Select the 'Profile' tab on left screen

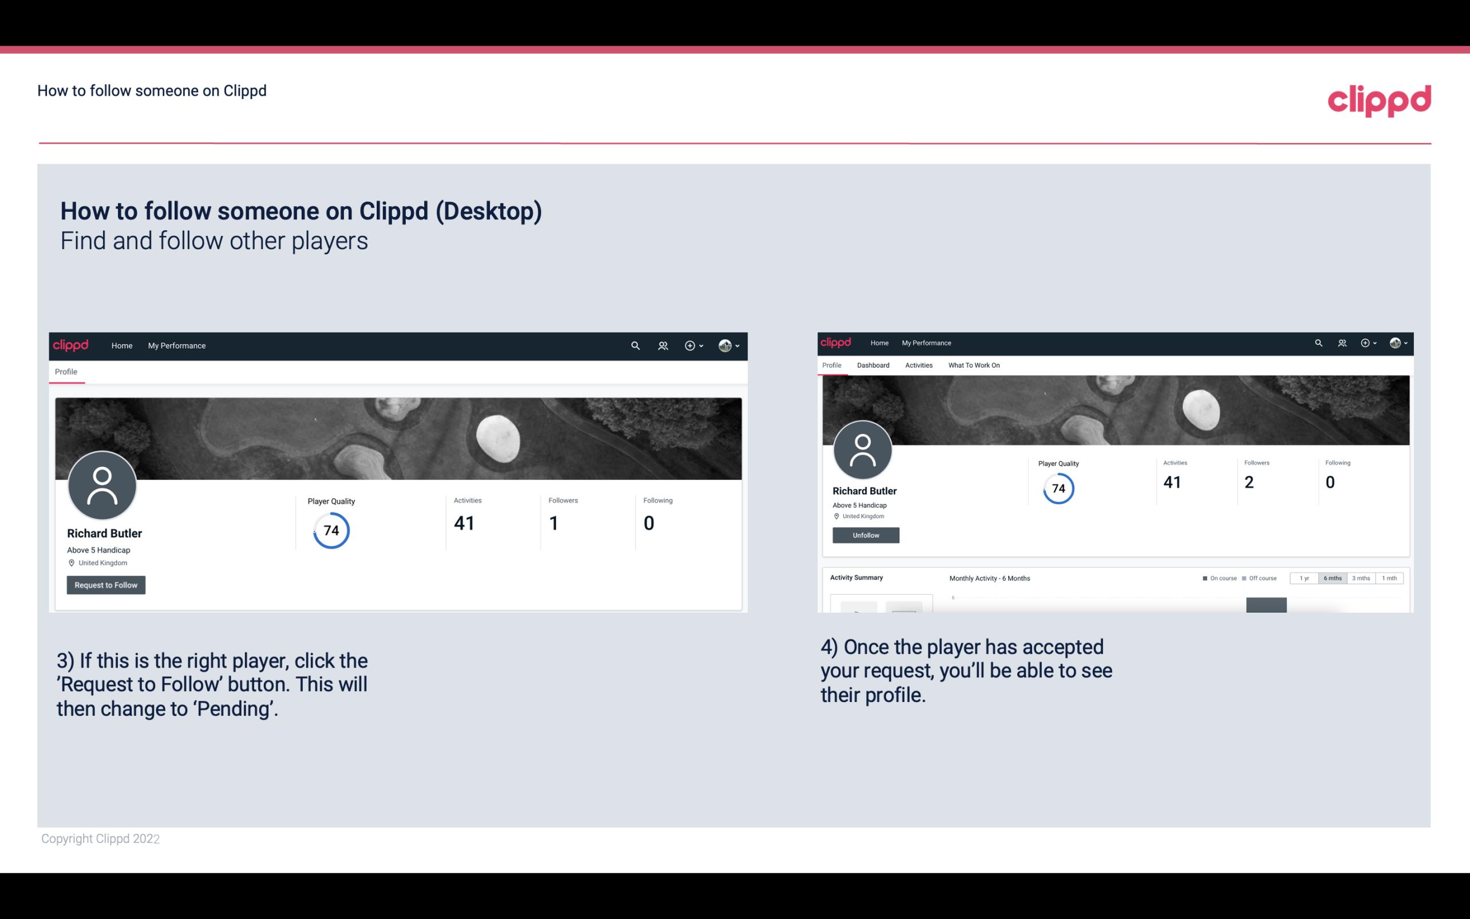[x=65, y=370]
